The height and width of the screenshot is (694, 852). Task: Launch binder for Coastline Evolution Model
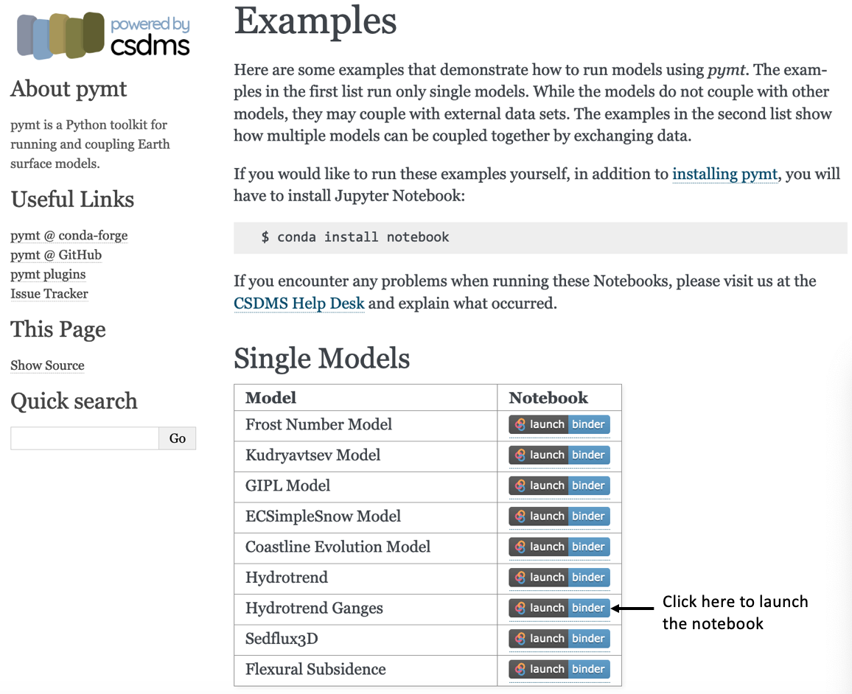(559, 547)
